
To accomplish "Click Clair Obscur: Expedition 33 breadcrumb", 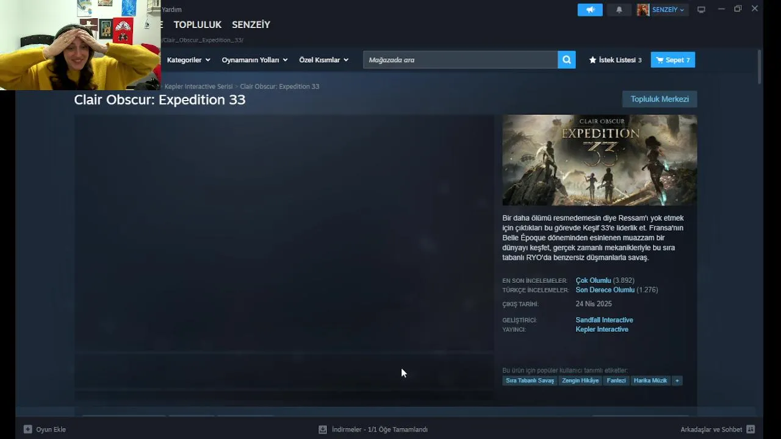I will pos(279,87).
